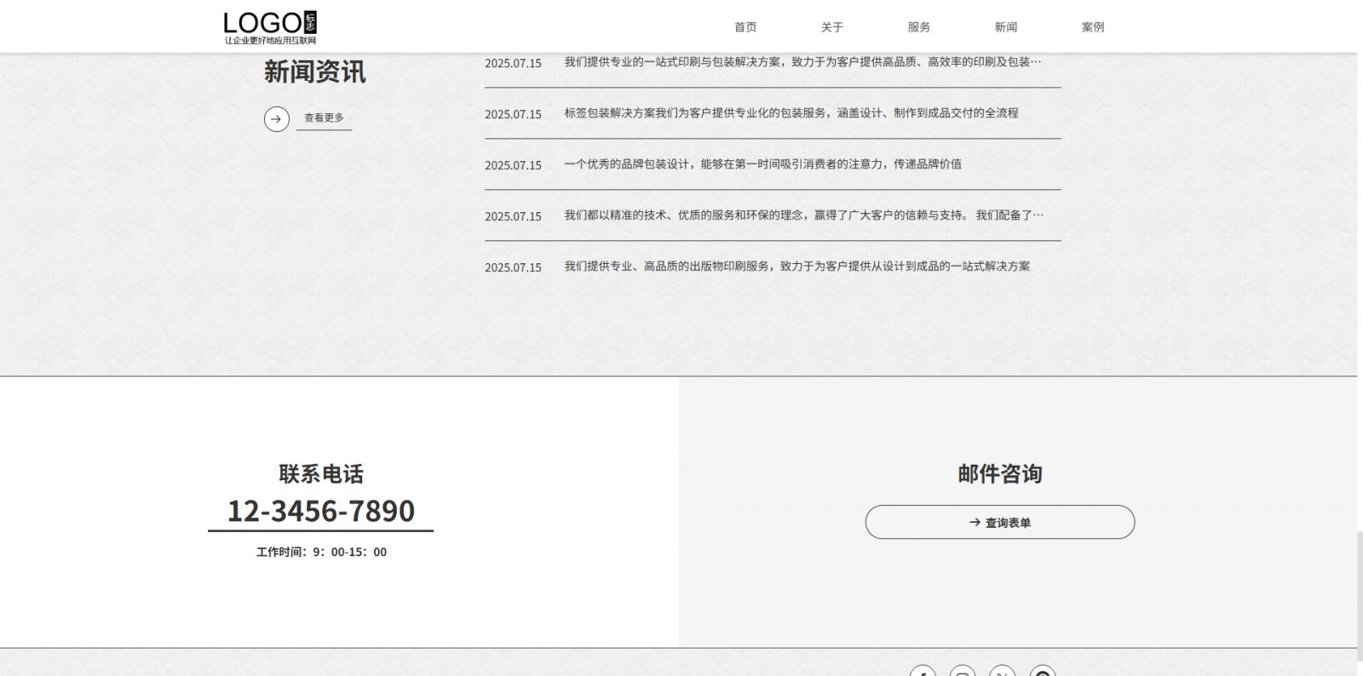Click the date beside 一个优秀的品牌包装设计

(x=513, y=165)
